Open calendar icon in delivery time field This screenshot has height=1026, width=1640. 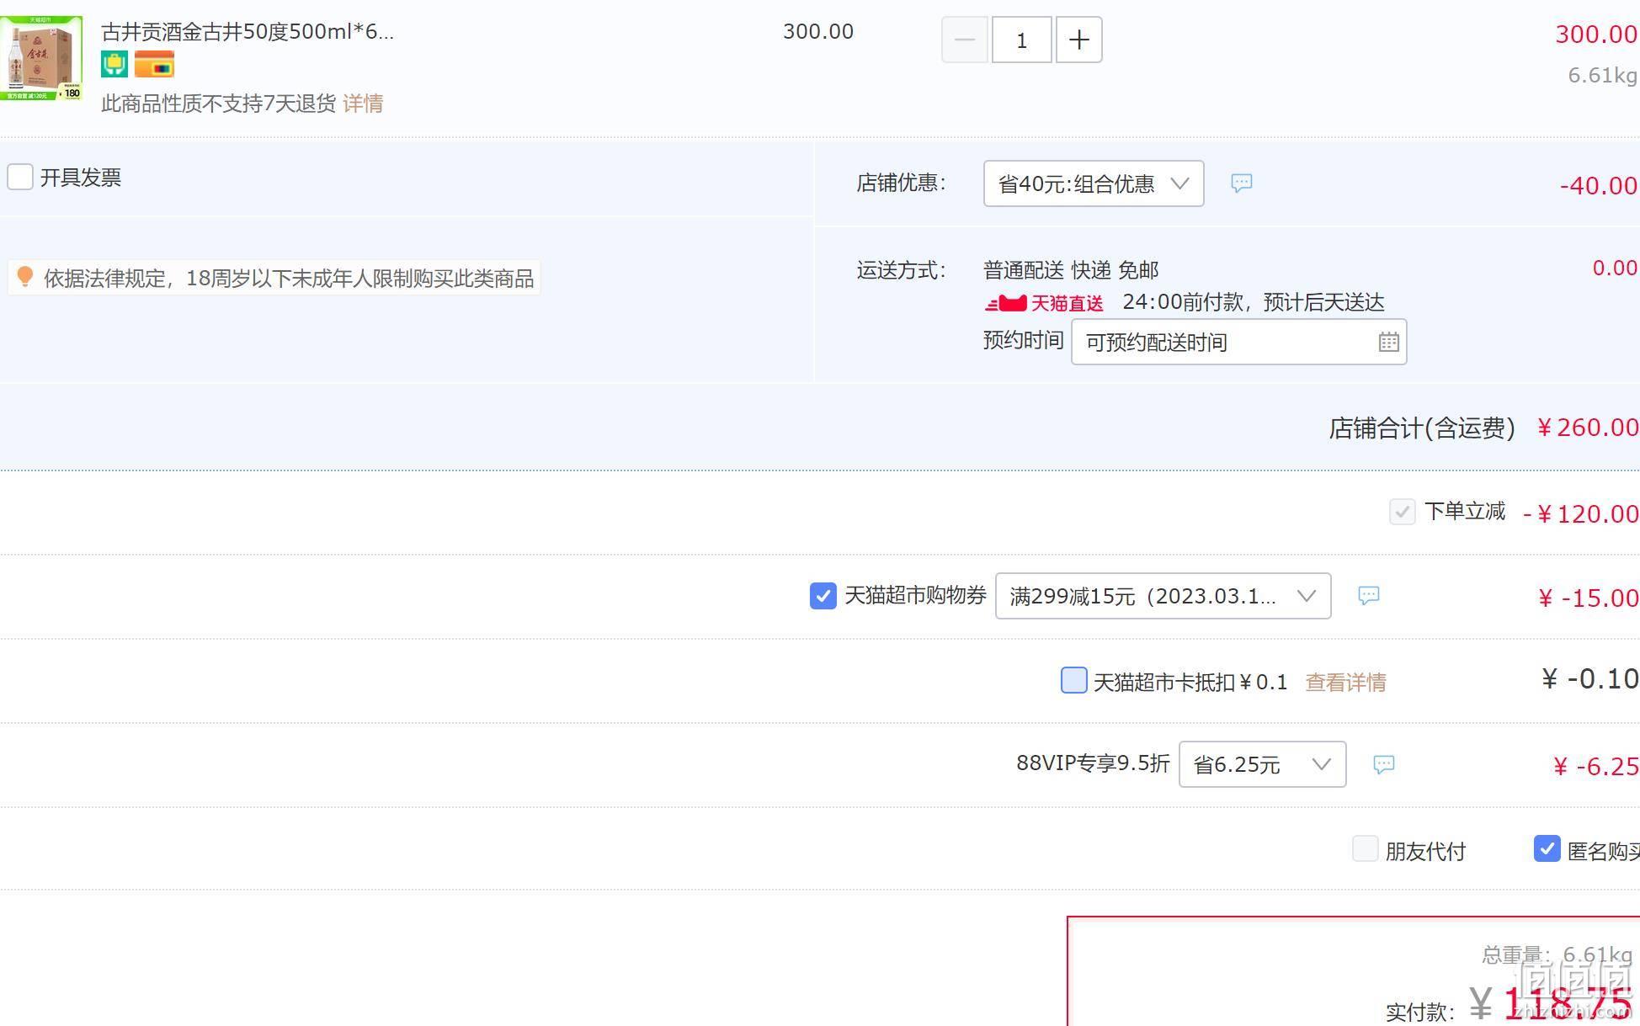pyautogui.click(x=1388, y=342)
